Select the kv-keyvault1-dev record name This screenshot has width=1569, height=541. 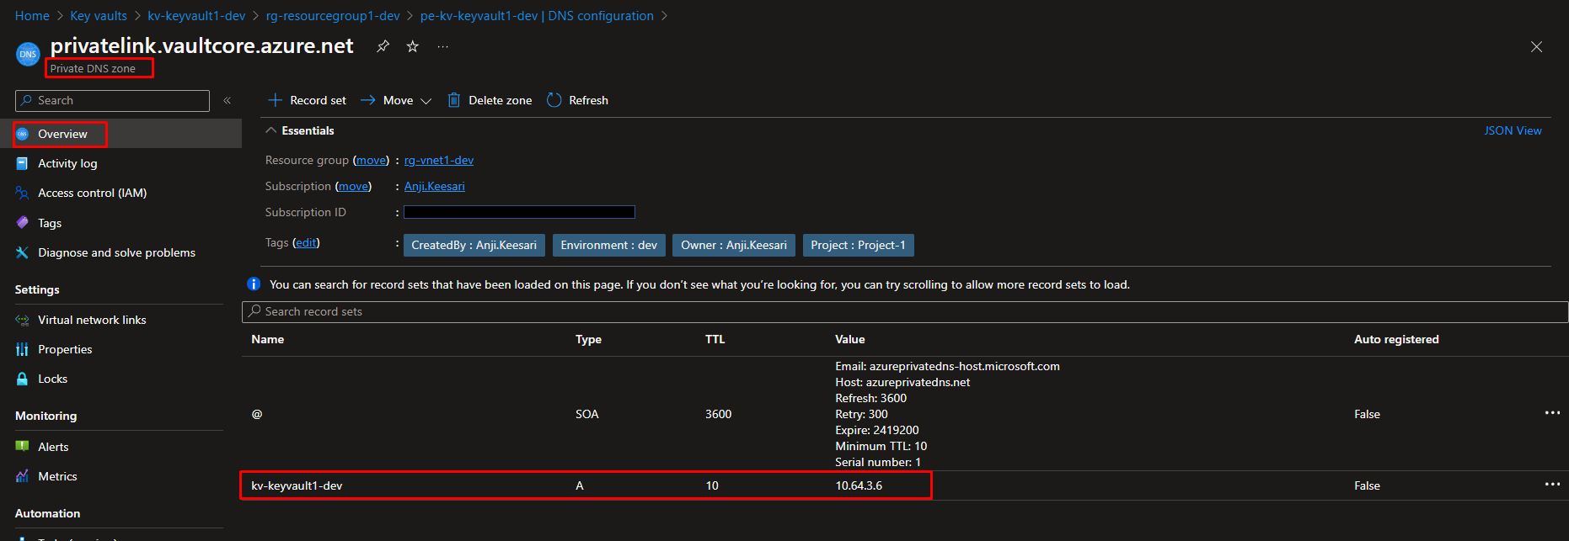click(297, 485)
